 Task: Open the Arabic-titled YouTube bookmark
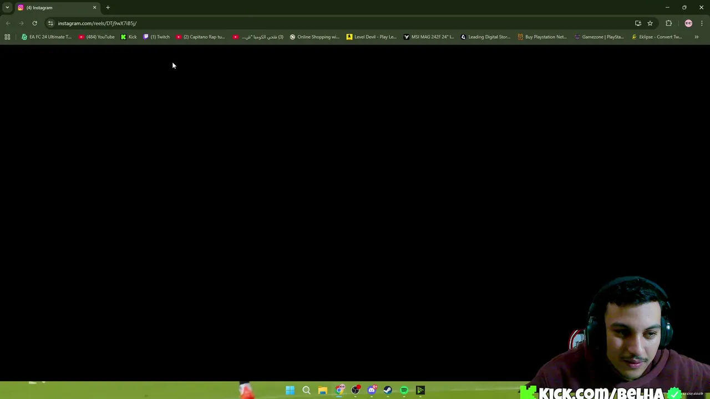coord(258,37)
